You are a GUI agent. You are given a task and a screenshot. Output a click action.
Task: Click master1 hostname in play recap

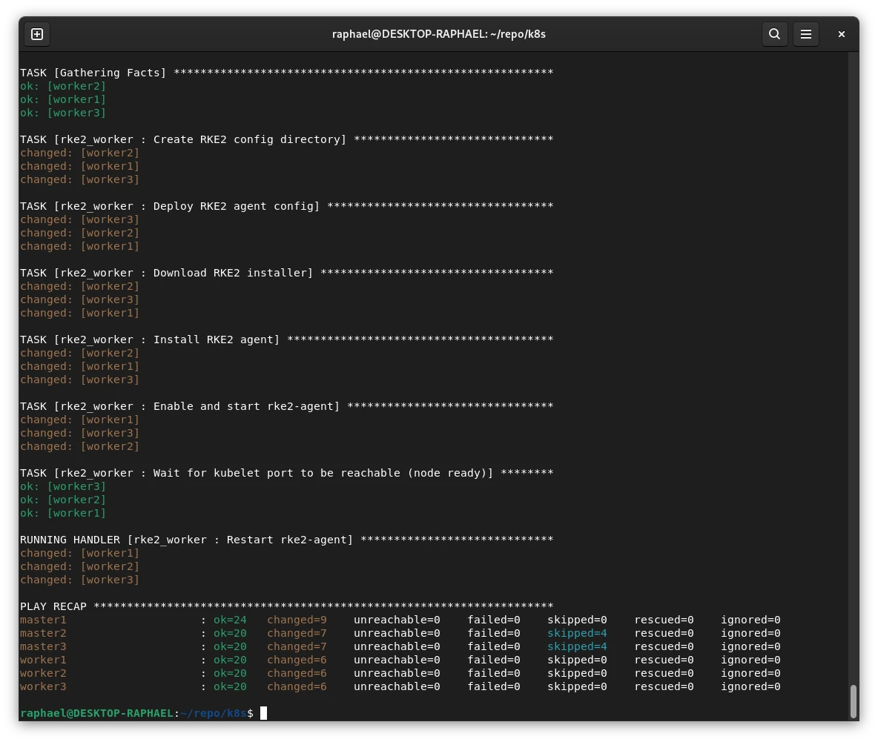(43, 620)
